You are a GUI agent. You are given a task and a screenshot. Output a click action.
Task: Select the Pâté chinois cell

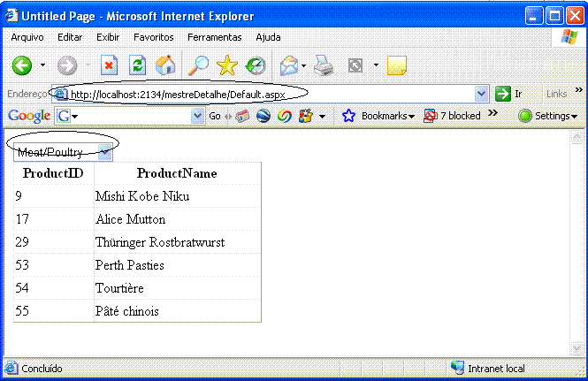point(177,311)
